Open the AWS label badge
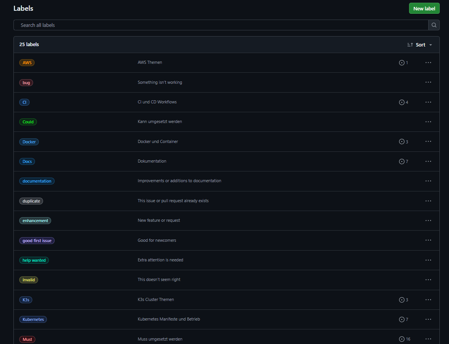 click(27, 63)
